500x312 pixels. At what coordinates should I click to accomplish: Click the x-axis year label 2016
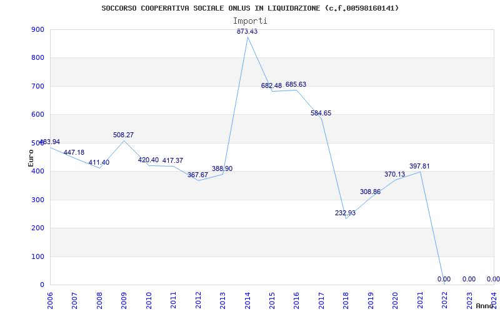tap(297, 300)
